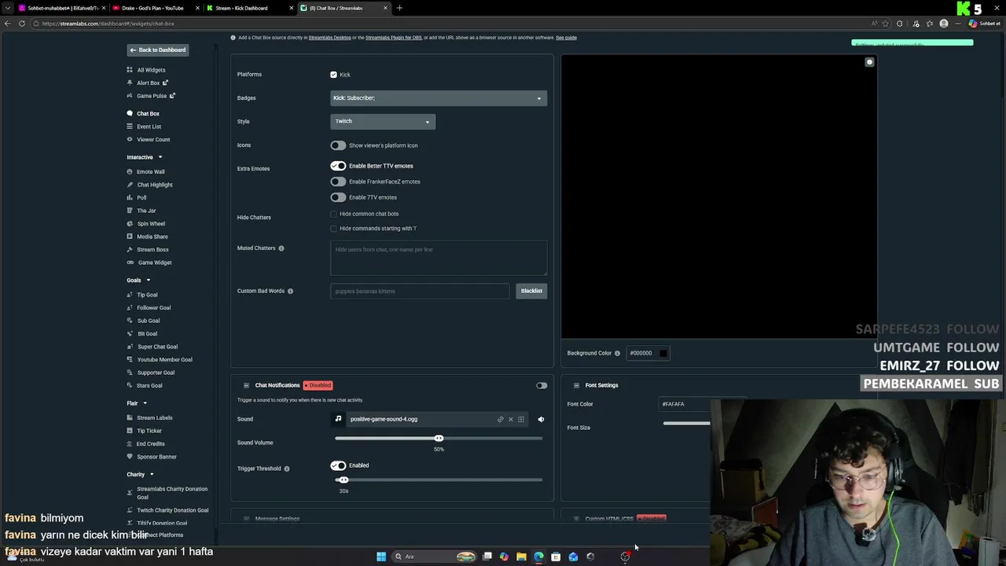Screen dimensions: 1006x566
Task: Enable 7TV emotes toggle
Action: point(338,197)
